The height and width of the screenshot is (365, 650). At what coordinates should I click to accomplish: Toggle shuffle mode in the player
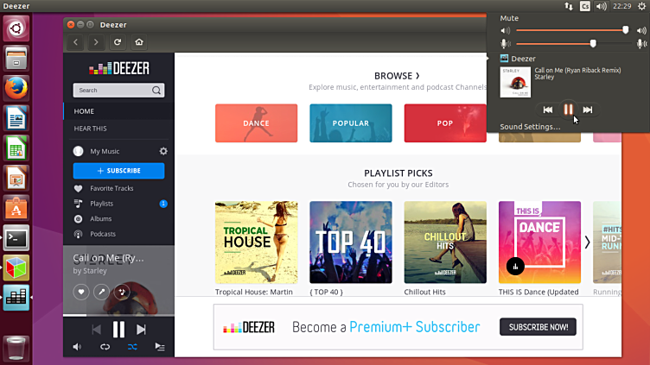tap(132, 347)
